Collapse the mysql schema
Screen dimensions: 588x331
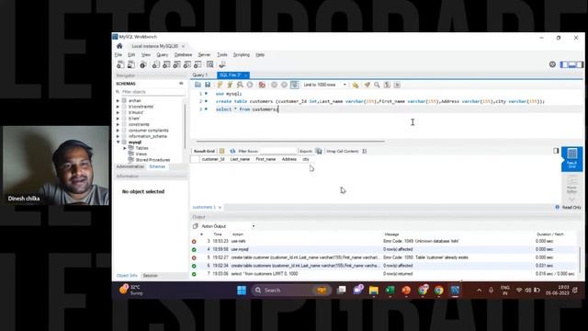(118, 143)
